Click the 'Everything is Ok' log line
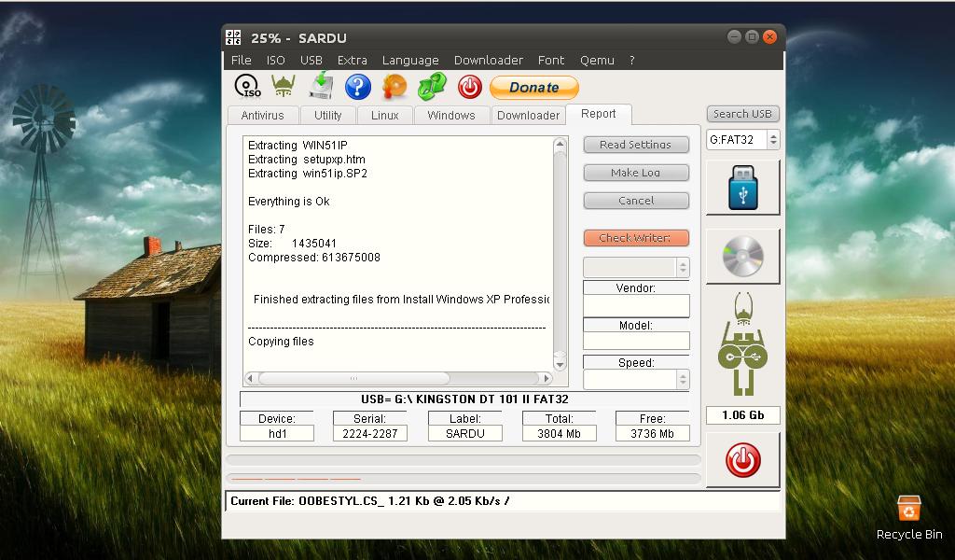Viewport: 955px width, 560px height. point(289,201)
